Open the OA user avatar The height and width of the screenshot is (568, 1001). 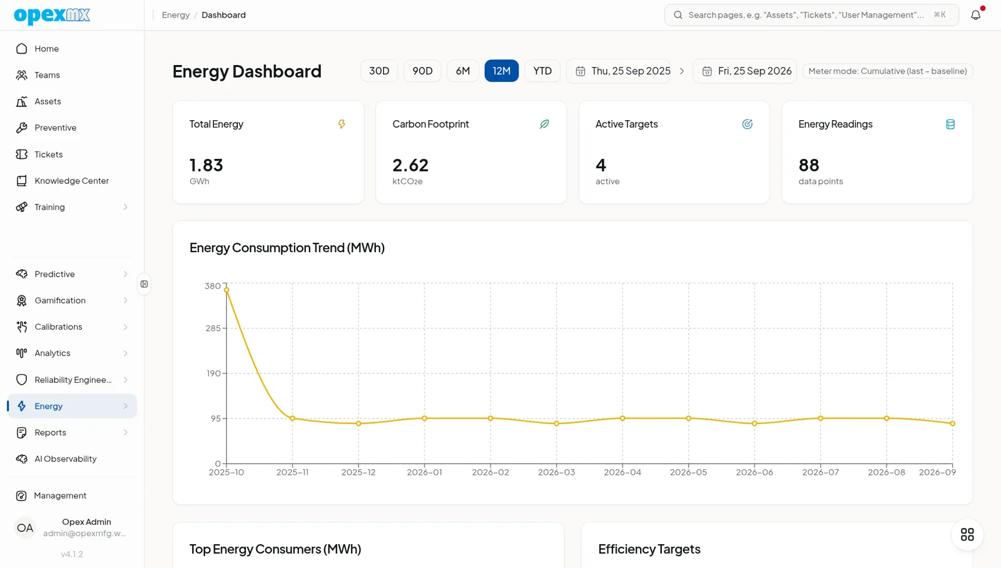(x=25, y=528)
